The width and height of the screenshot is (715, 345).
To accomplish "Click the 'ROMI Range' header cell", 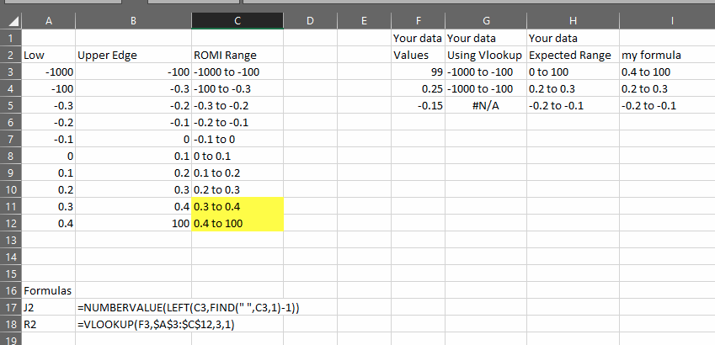I will point(237,56).
